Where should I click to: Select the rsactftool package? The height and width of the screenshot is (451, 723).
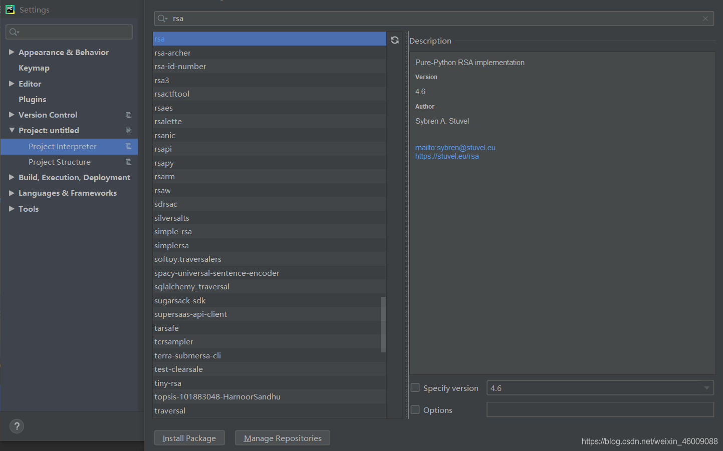click(x=270, y=94)
